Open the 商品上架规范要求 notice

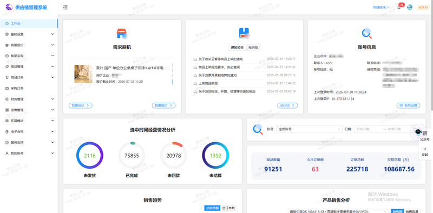[x=219, y=67]
